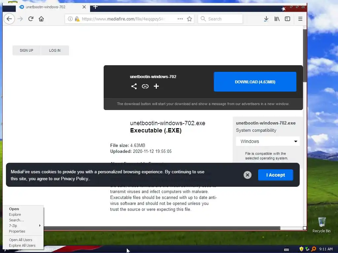Click the yellow security shield tray icon

[301, 249]
